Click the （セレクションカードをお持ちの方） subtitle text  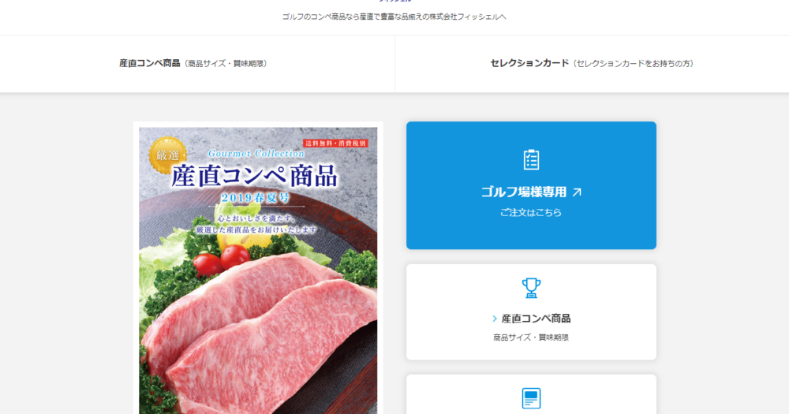[633, 63]
